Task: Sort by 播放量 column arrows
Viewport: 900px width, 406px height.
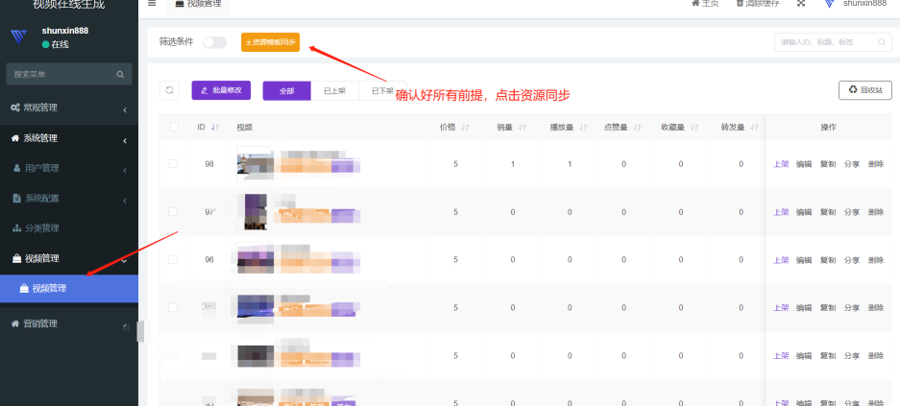Action: (583, 128)
